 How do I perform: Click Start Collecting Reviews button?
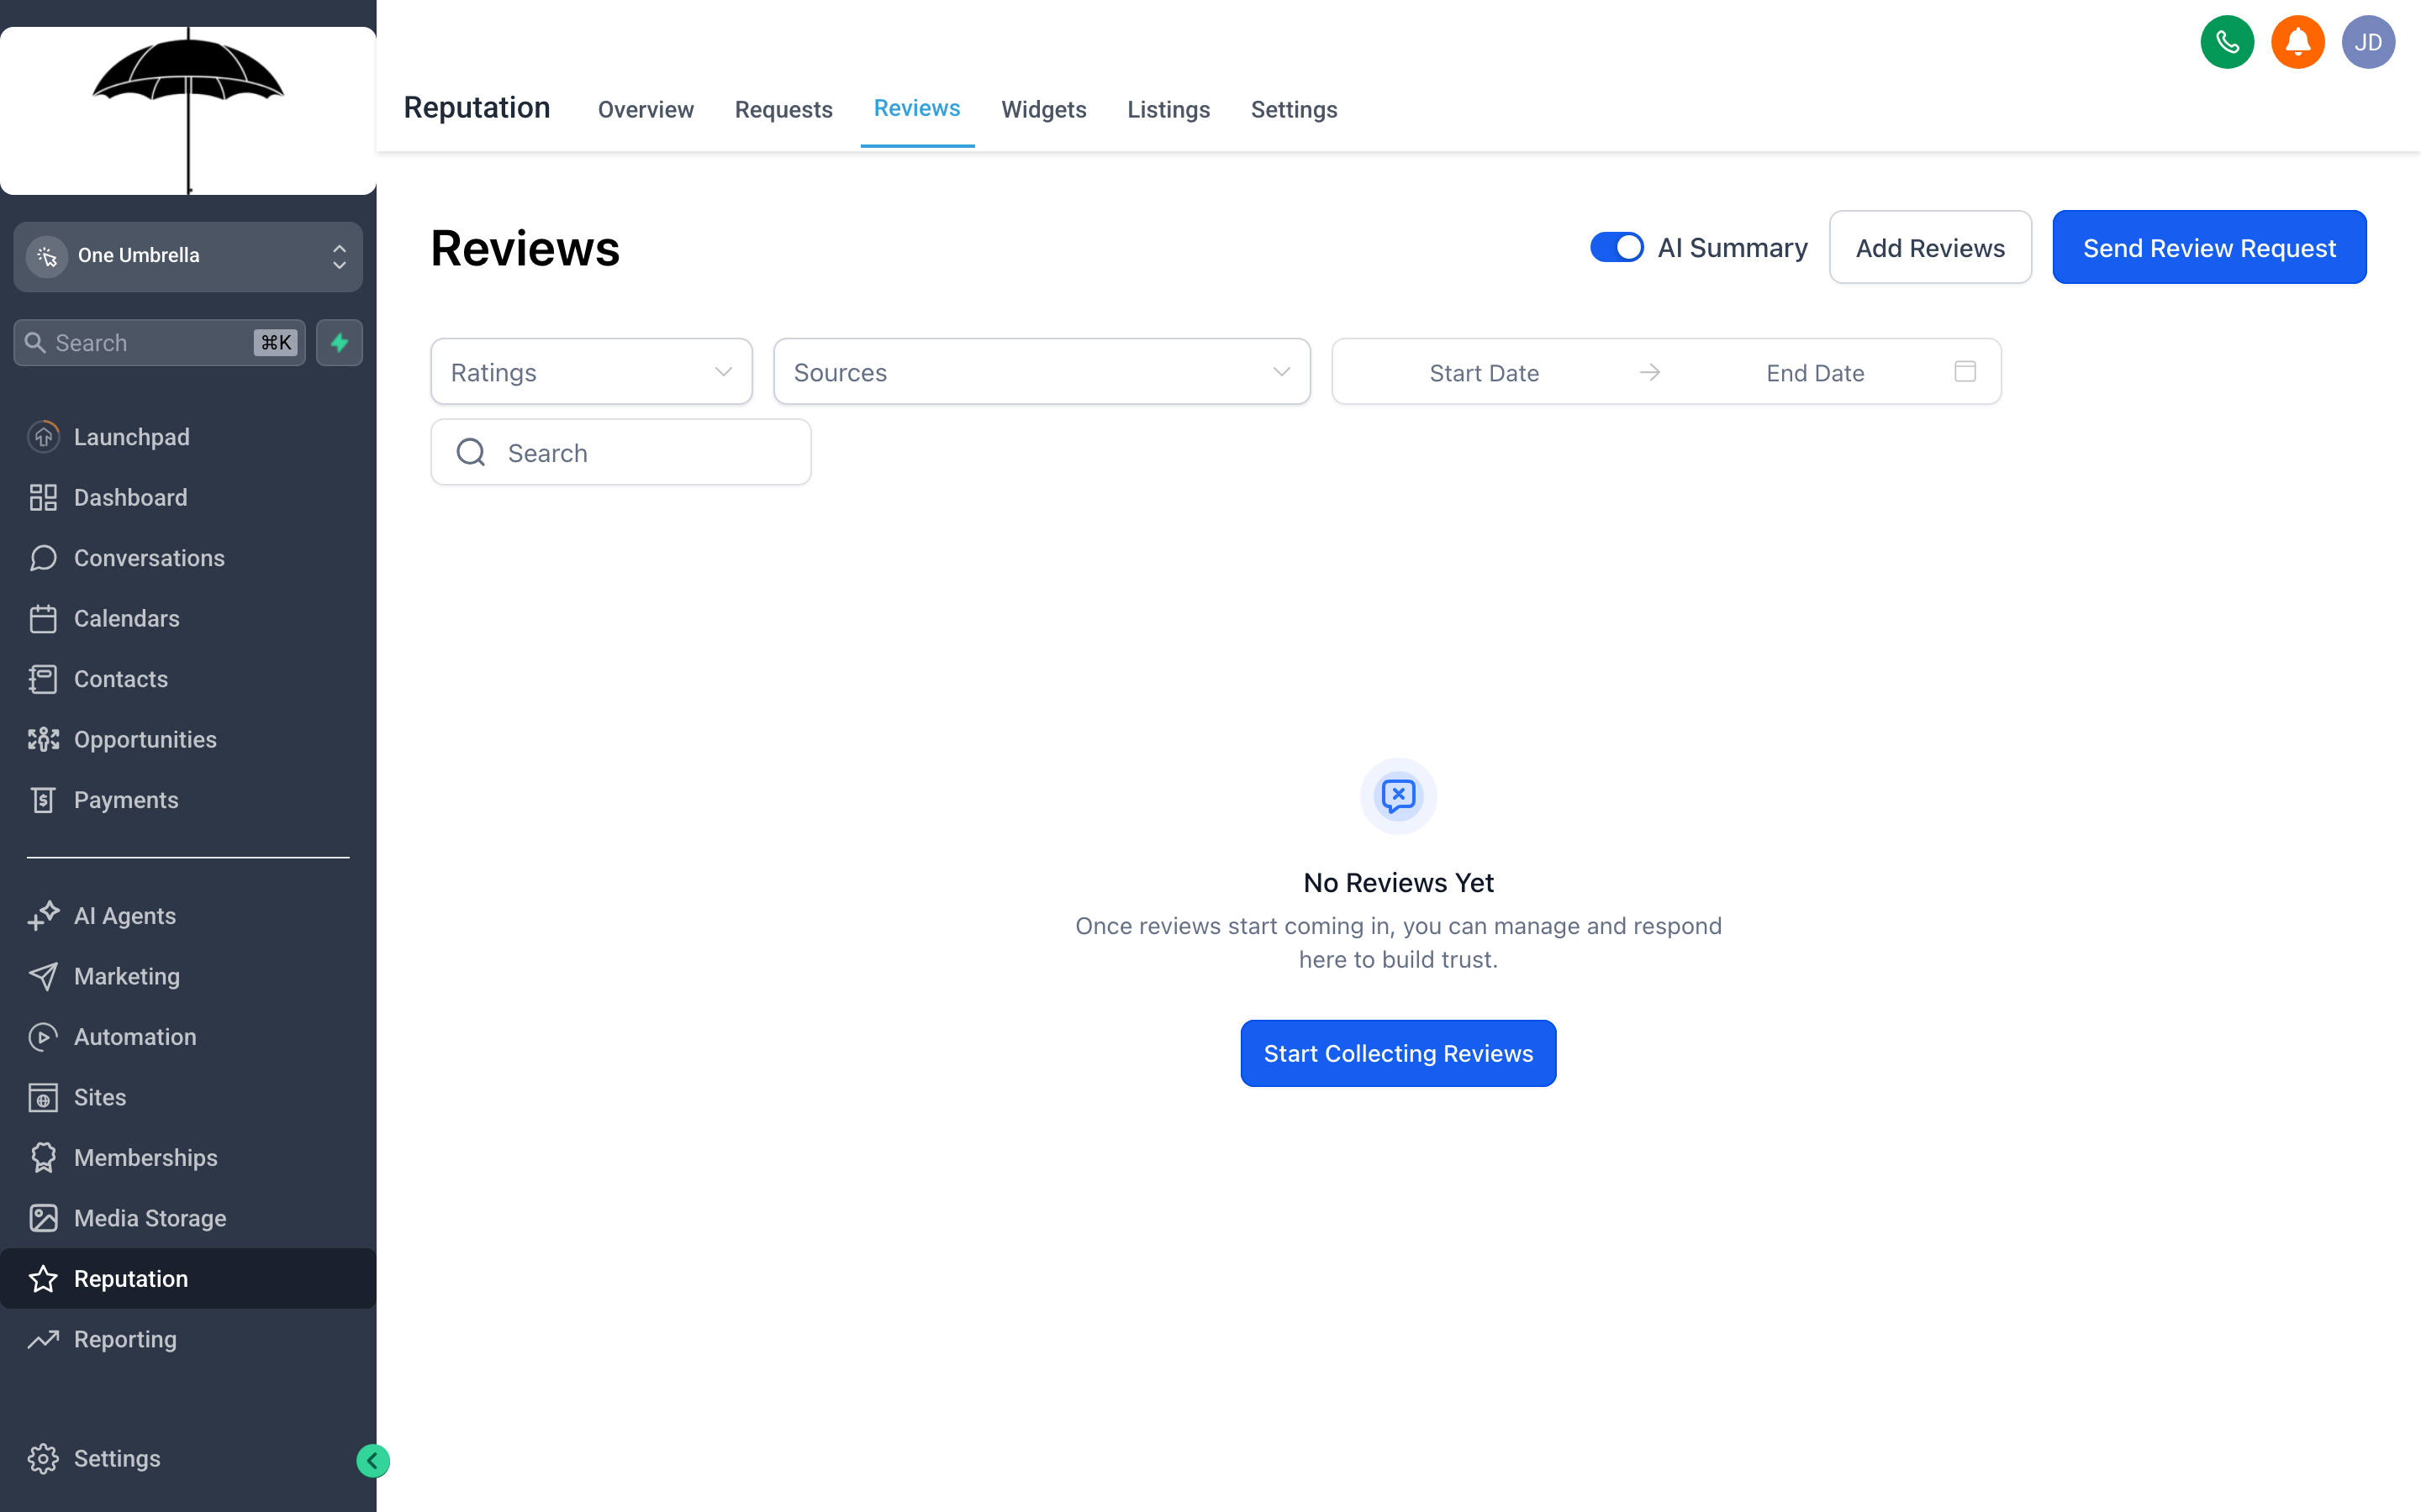[1398, 1053]
